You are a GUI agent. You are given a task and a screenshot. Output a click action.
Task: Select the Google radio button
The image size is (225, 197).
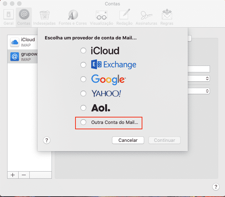click(83, 79)
